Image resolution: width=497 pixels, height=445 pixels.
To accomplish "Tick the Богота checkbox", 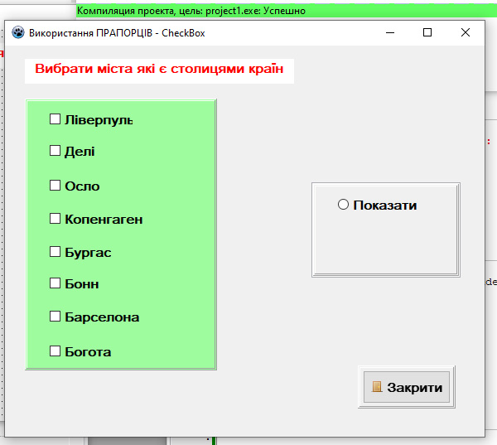I will [x=55, y=351].
